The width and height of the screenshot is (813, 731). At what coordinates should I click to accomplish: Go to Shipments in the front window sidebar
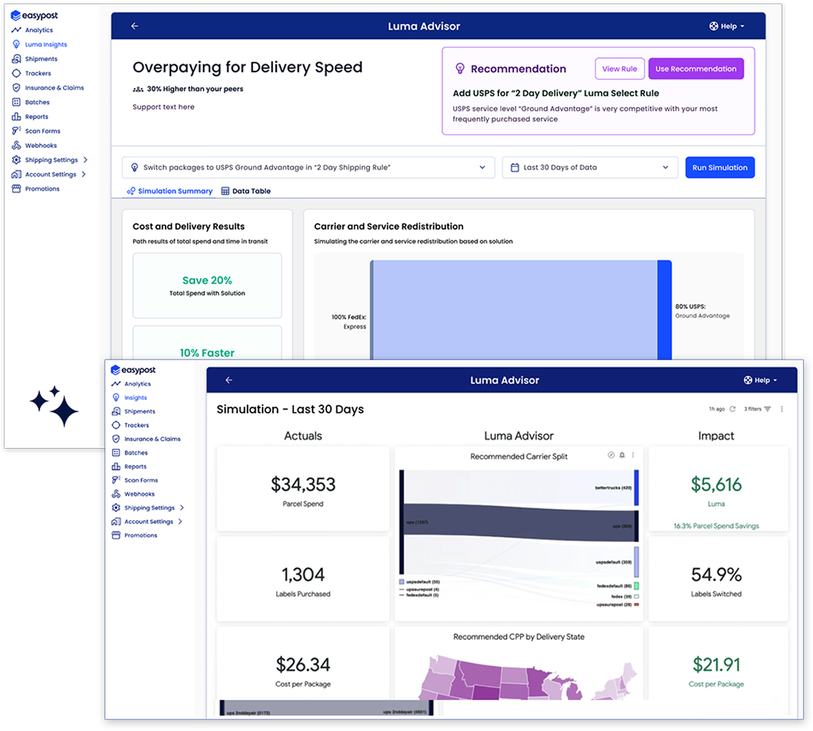click(x=133, y=411)
